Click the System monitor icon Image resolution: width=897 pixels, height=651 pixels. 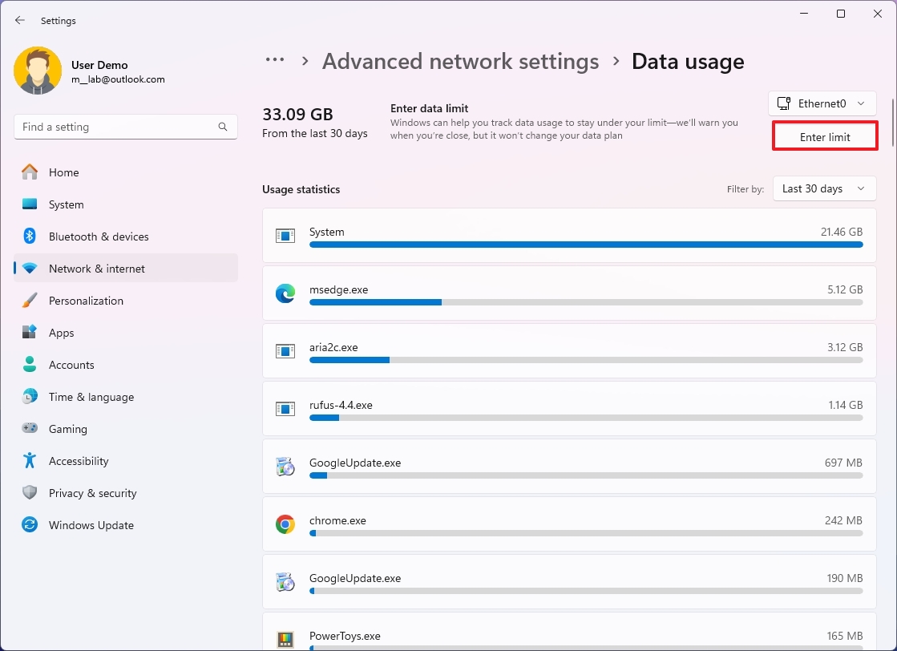pyautogui.click(x=29, y=204)
